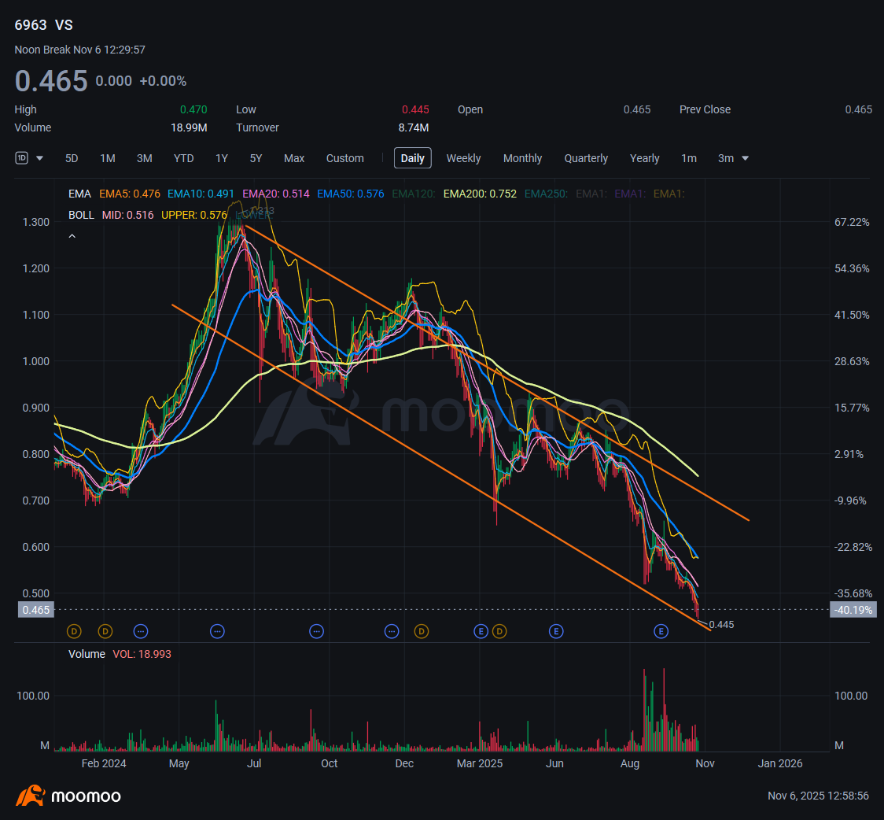Click the Nov date axis label
Image resolution: width=884 pixels, height=820 pixels.
coord(705,763)
